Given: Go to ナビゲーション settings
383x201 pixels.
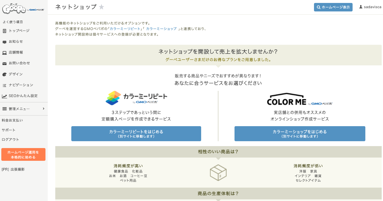Looking at the screenshot, I should 21,85.
